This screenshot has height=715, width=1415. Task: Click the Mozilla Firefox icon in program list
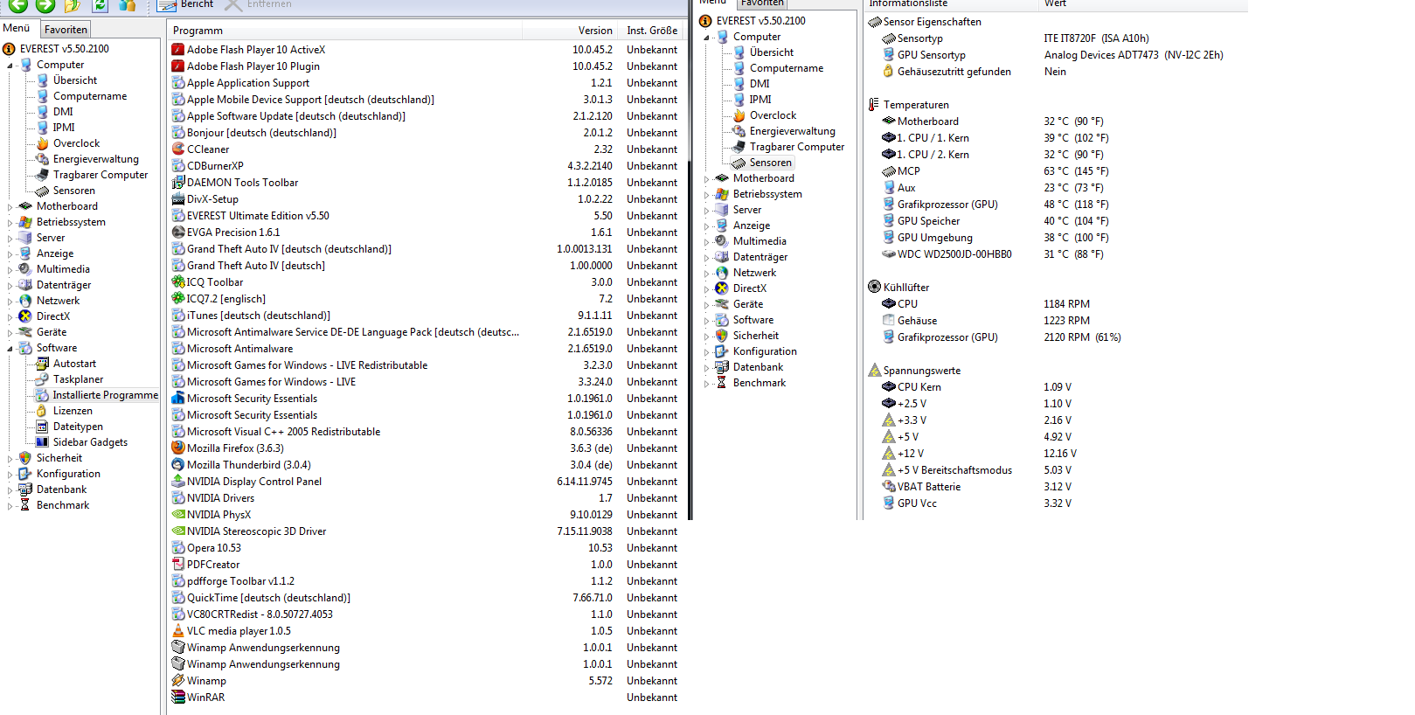pyautogui.click(x=178, y=448)
